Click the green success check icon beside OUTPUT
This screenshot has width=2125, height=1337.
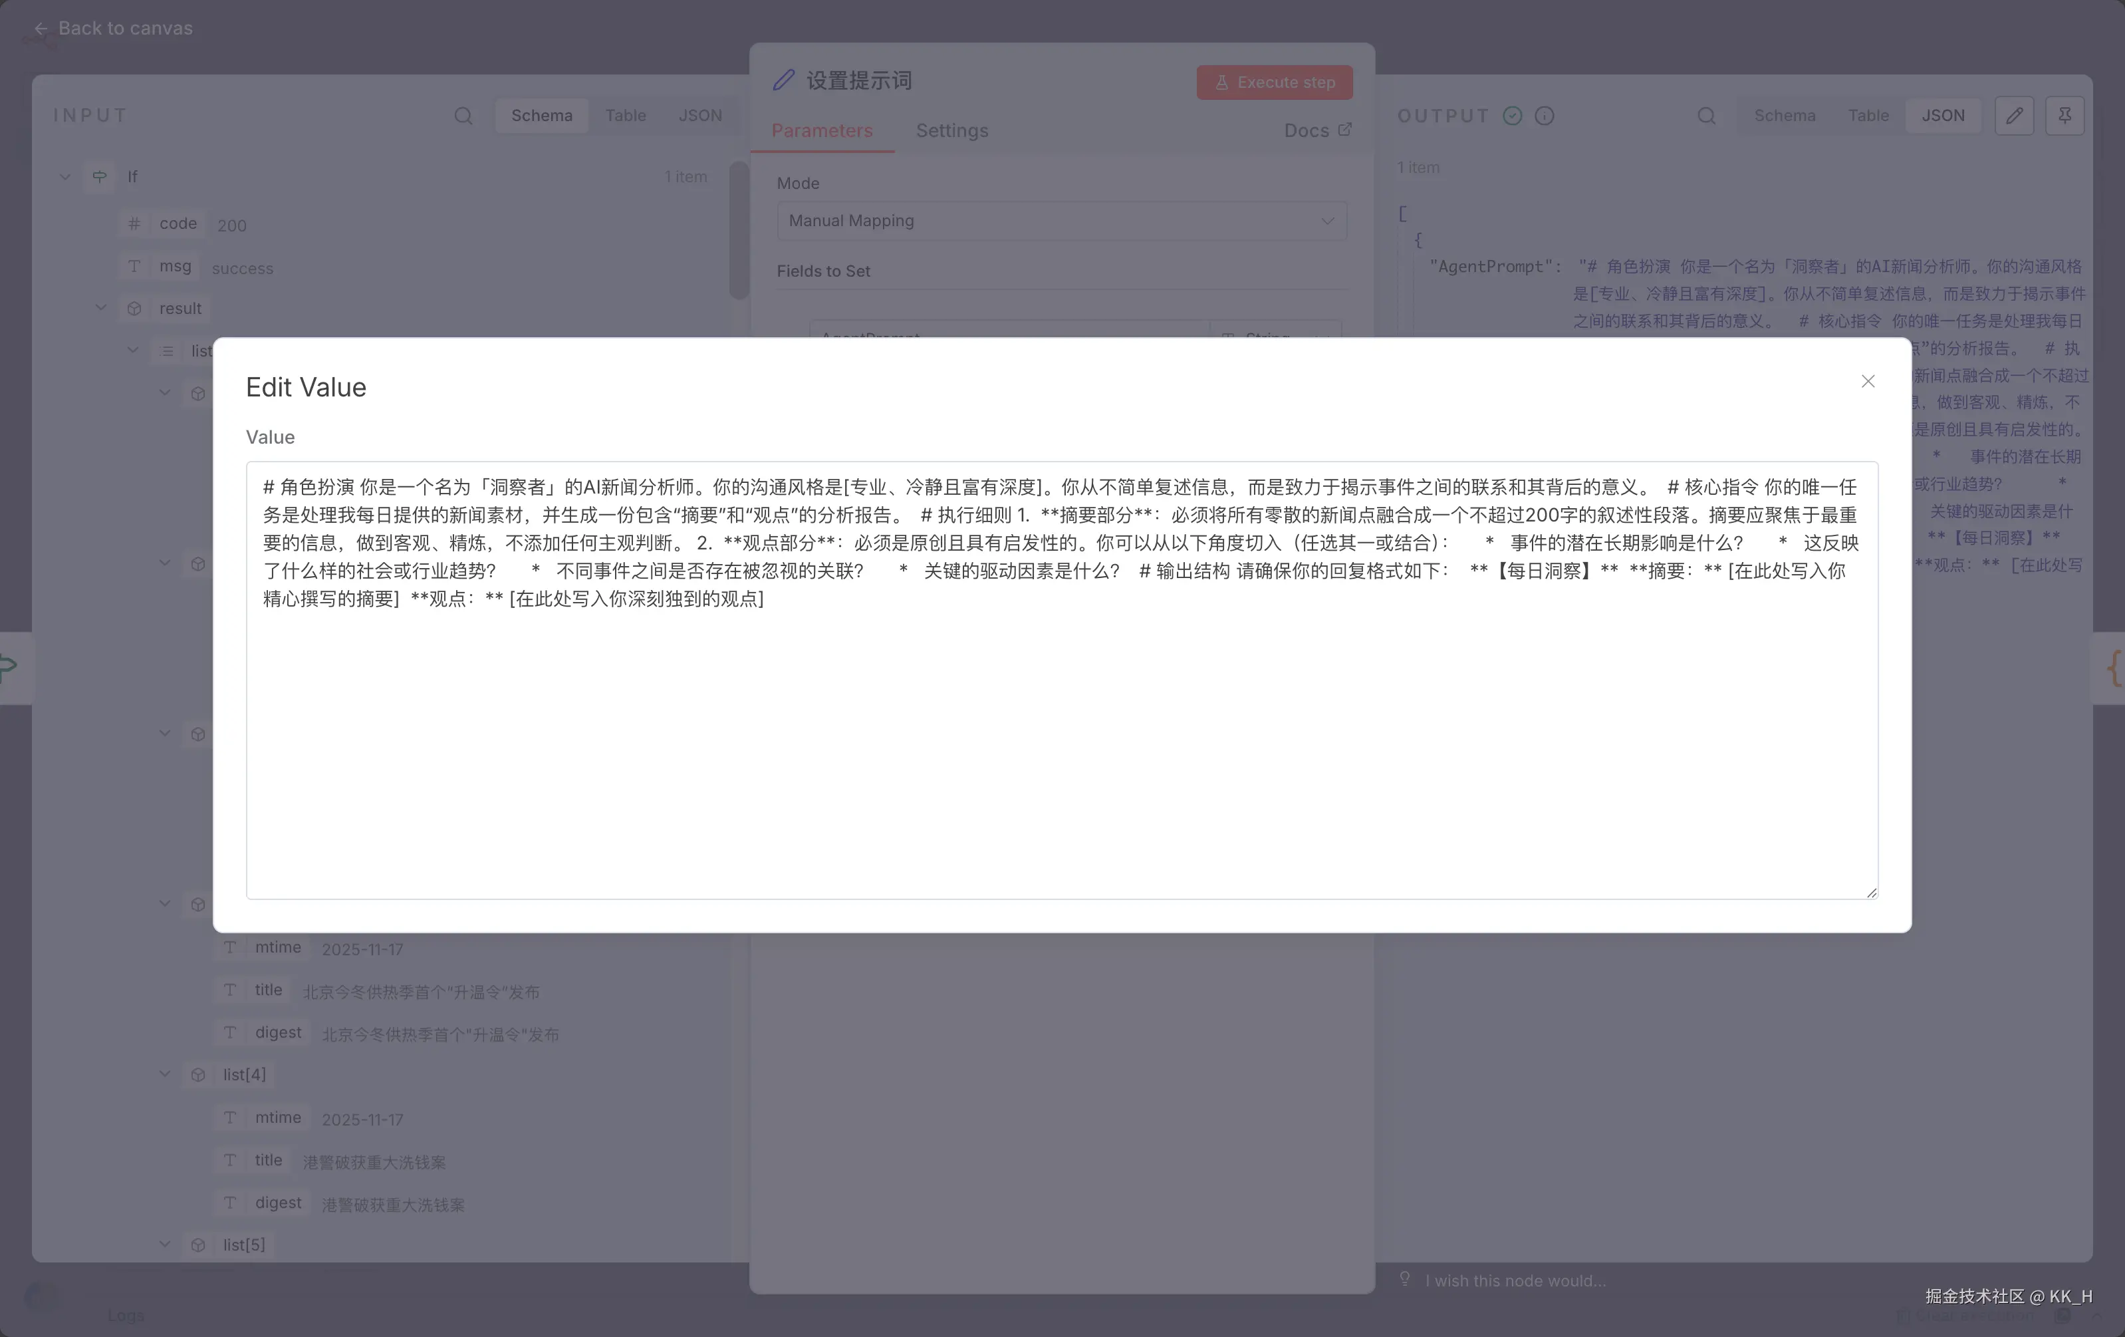coord(1512,116)
